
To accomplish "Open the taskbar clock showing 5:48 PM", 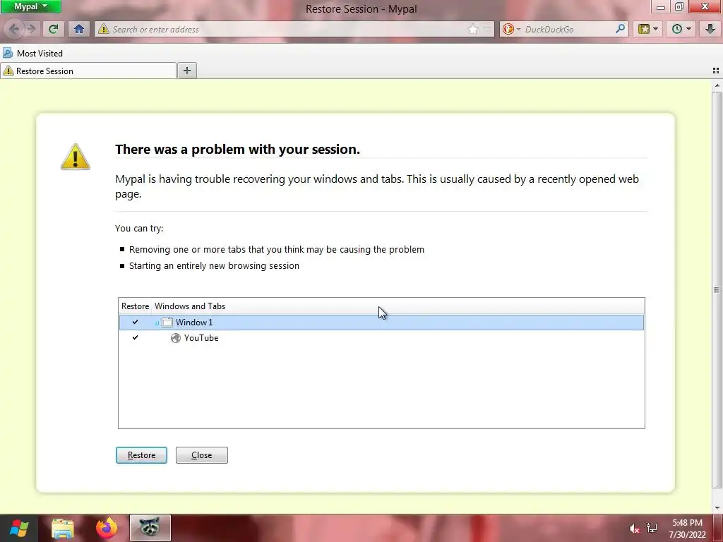I will [x=688, y=529].
